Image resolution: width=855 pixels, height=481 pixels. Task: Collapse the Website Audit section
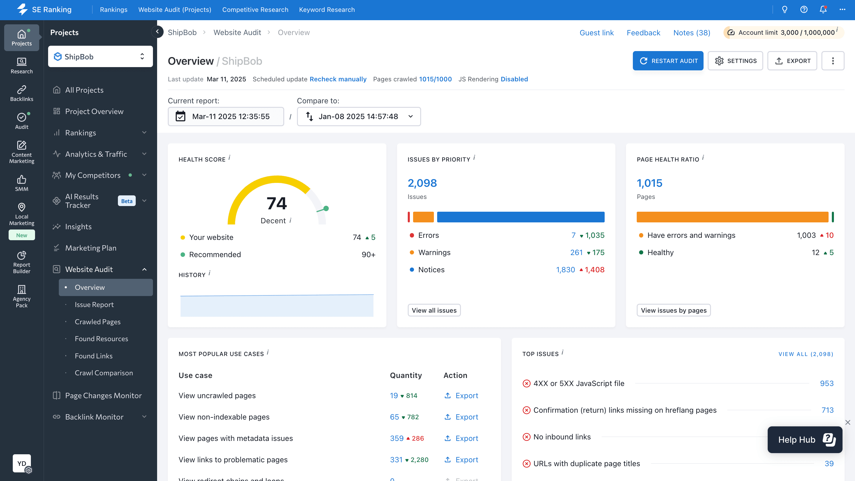tap(144, 269)
